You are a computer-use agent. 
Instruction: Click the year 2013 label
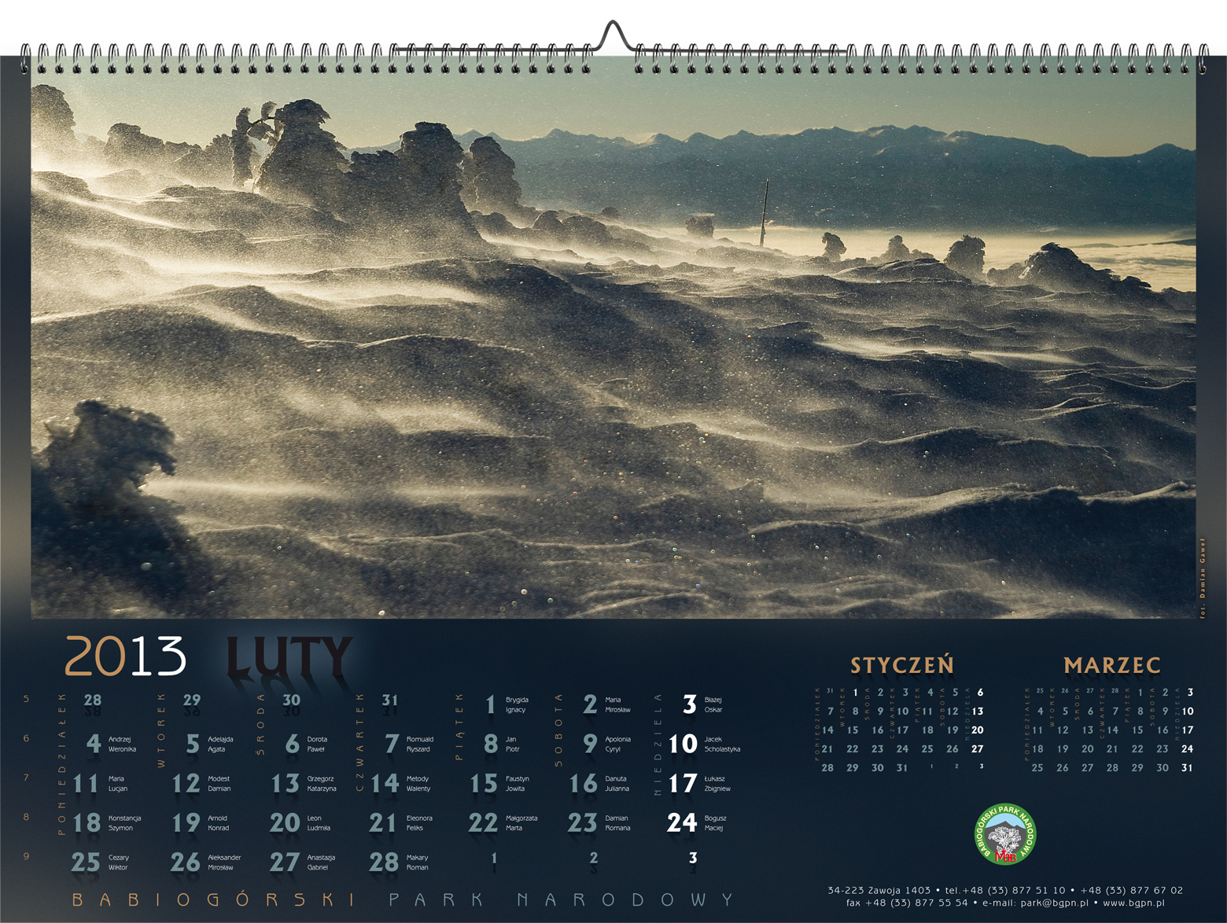pos(125,656)
